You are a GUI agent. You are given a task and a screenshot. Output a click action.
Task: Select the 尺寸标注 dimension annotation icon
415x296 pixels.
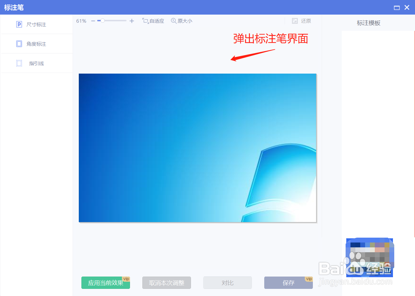(19, 24)
